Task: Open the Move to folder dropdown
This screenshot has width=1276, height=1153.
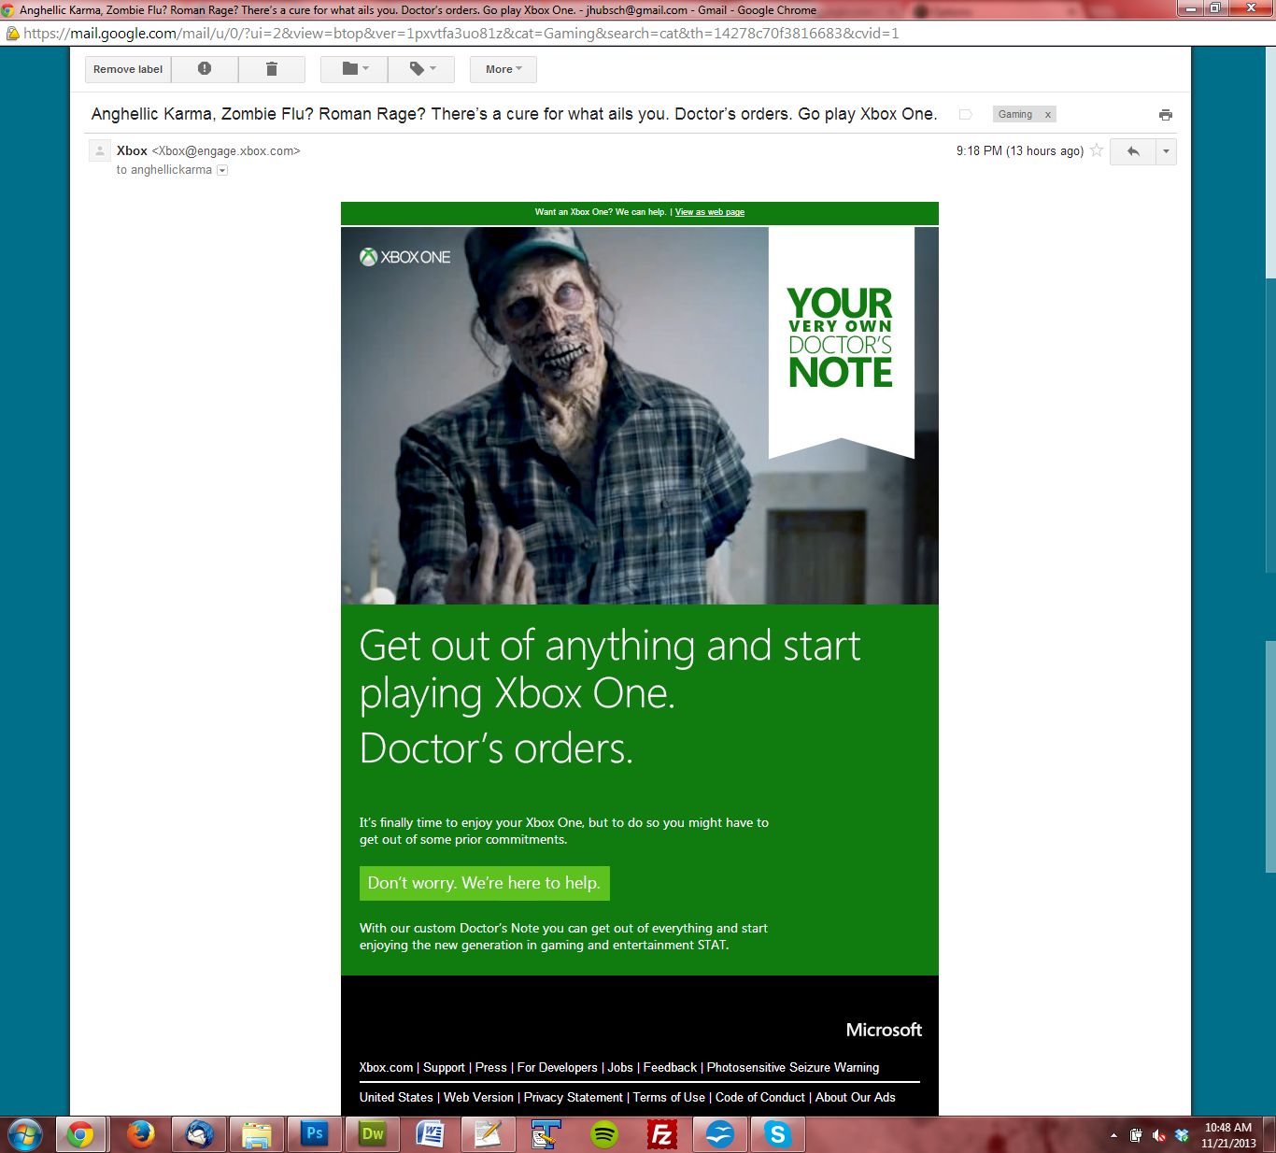Action: tap(354, 69)
